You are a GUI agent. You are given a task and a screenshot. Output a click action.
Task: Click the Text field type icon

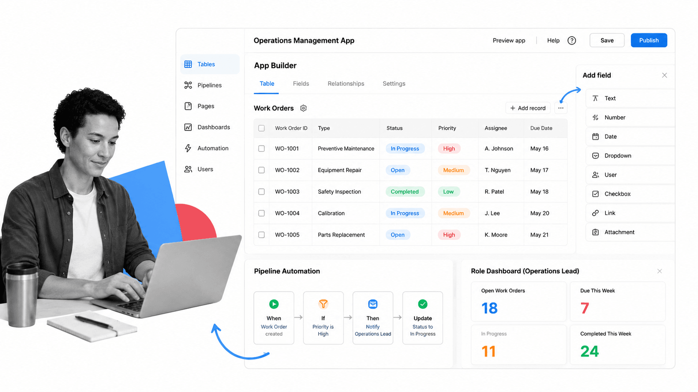point(596,98)
